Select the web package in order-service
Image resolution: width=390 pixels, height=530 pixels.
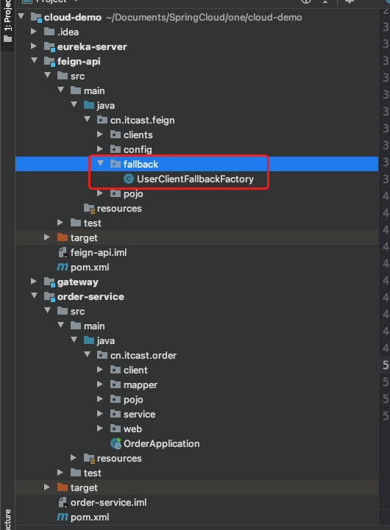point(132,429)
